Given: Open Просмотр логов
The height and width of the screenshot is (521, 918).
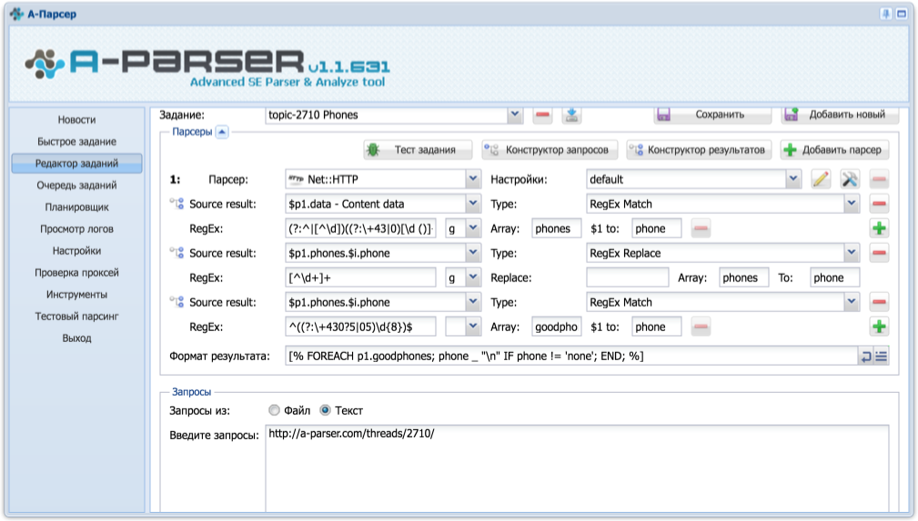Looking at the screenshot, I should 76,229.
